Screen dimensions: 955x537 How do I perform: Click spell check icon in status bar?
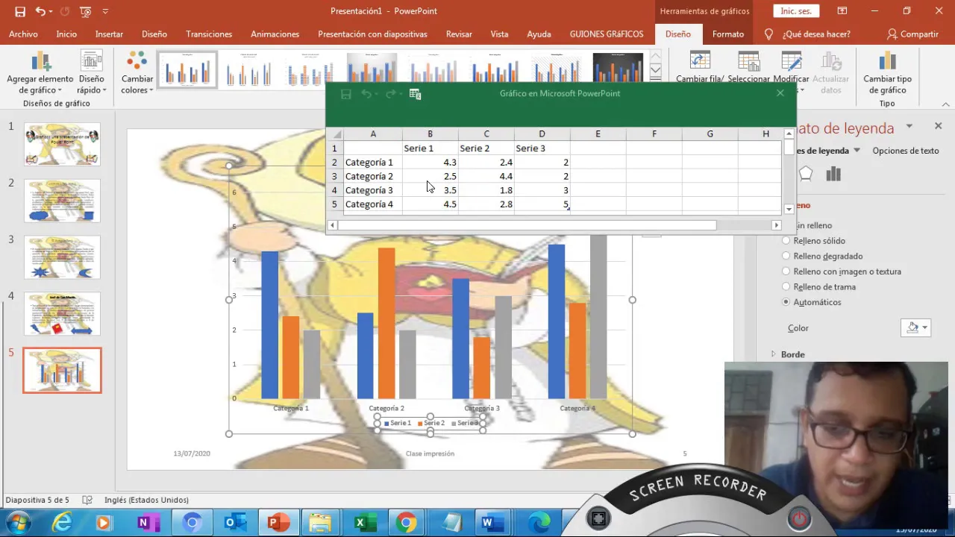pos(87,500)
